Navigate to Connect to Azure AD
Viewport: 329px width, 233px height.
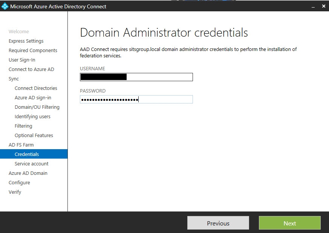(x=31, y=69)
